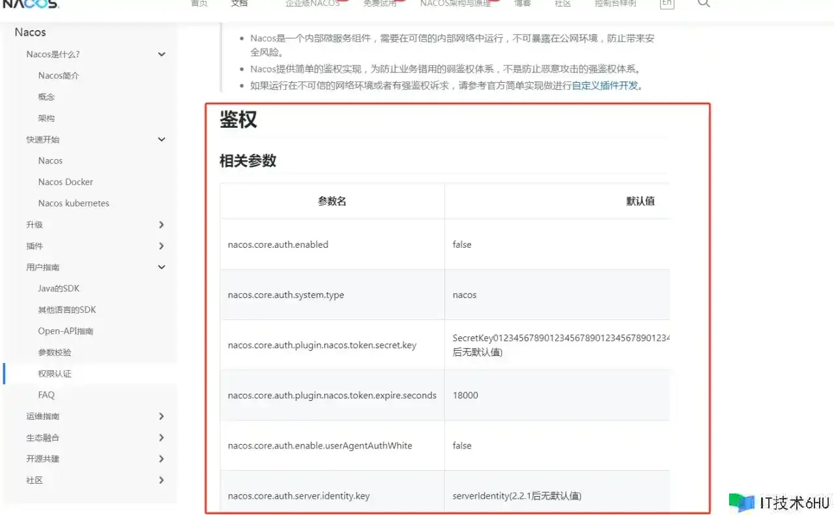834x515 pixels.
Task: Switch language with the En button
Action: click(667, 3)
